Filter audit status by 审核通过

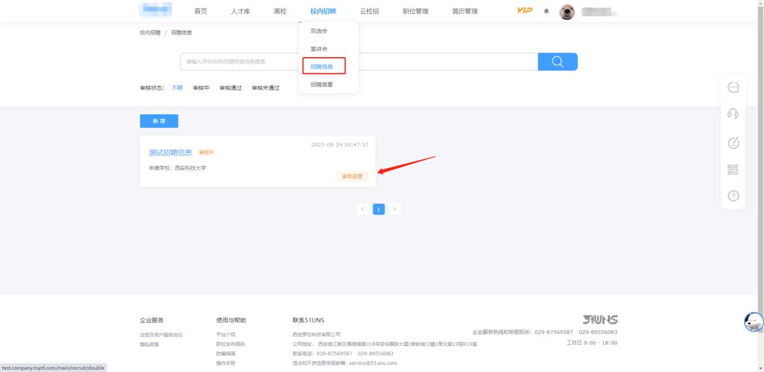tap(230, 88)
